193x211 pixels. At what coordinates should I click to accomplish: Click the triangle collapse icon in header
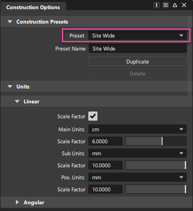[x=175, y=5]
